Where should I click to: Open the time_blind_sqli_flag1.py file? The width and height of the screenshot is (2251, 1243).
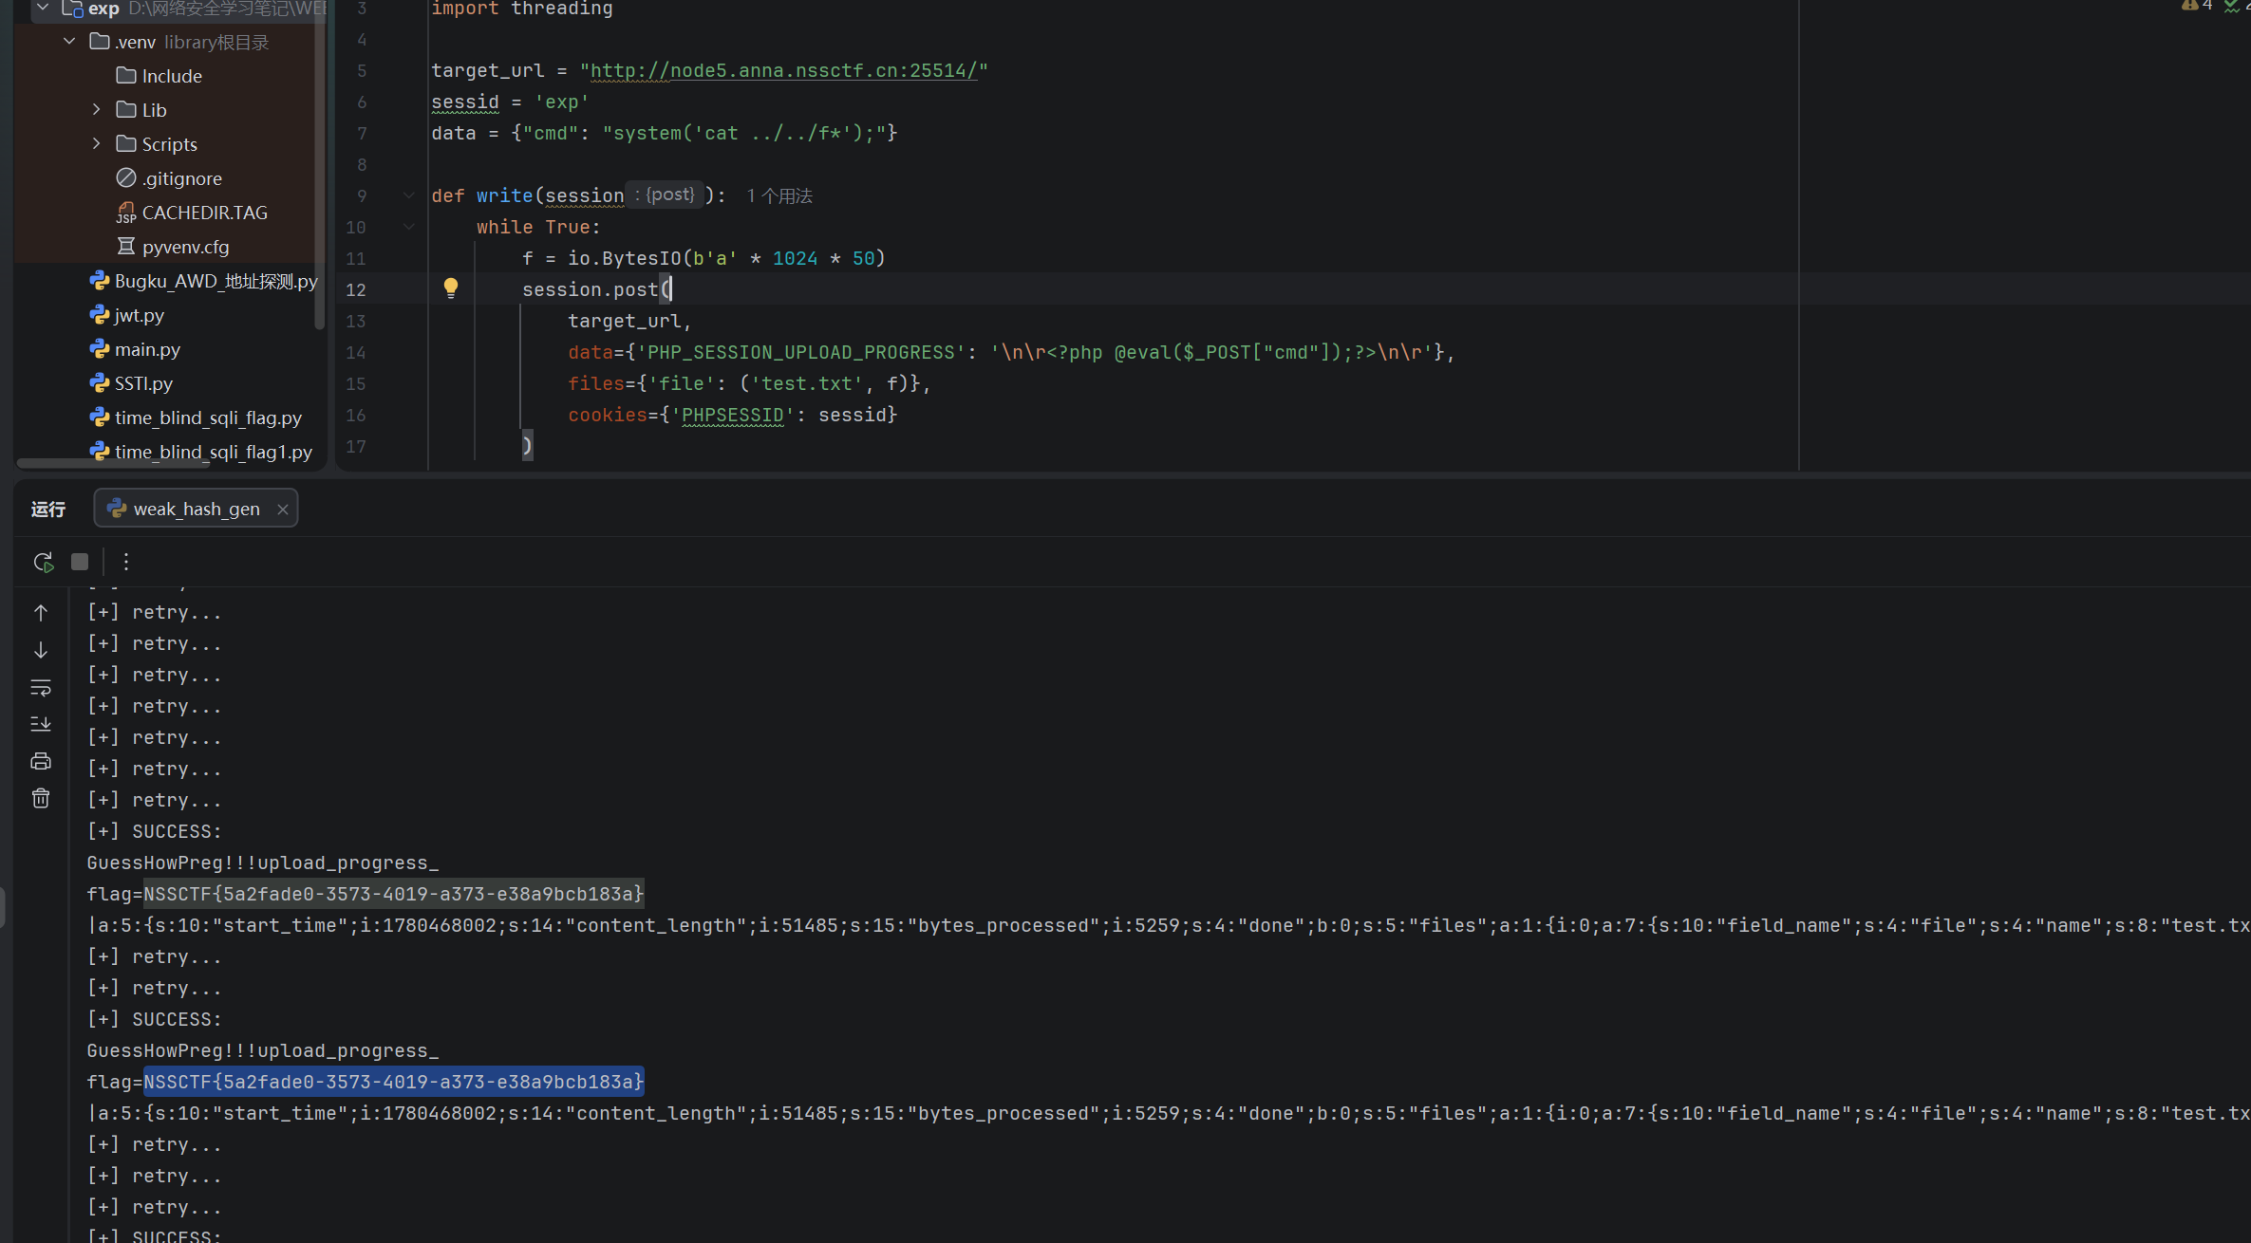(x=214, y=452)
